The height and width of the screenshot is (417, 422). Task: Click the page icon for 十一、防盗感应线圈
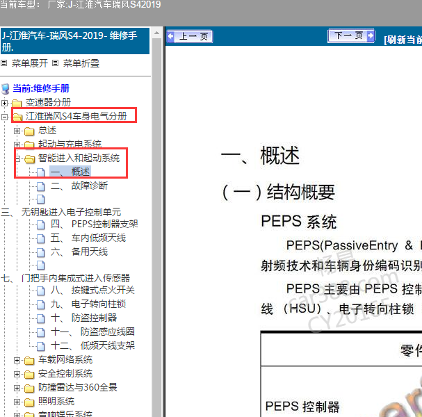40,332
